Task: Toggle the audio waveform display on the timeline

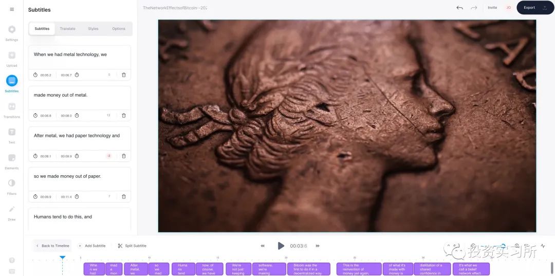Action: 543,246
